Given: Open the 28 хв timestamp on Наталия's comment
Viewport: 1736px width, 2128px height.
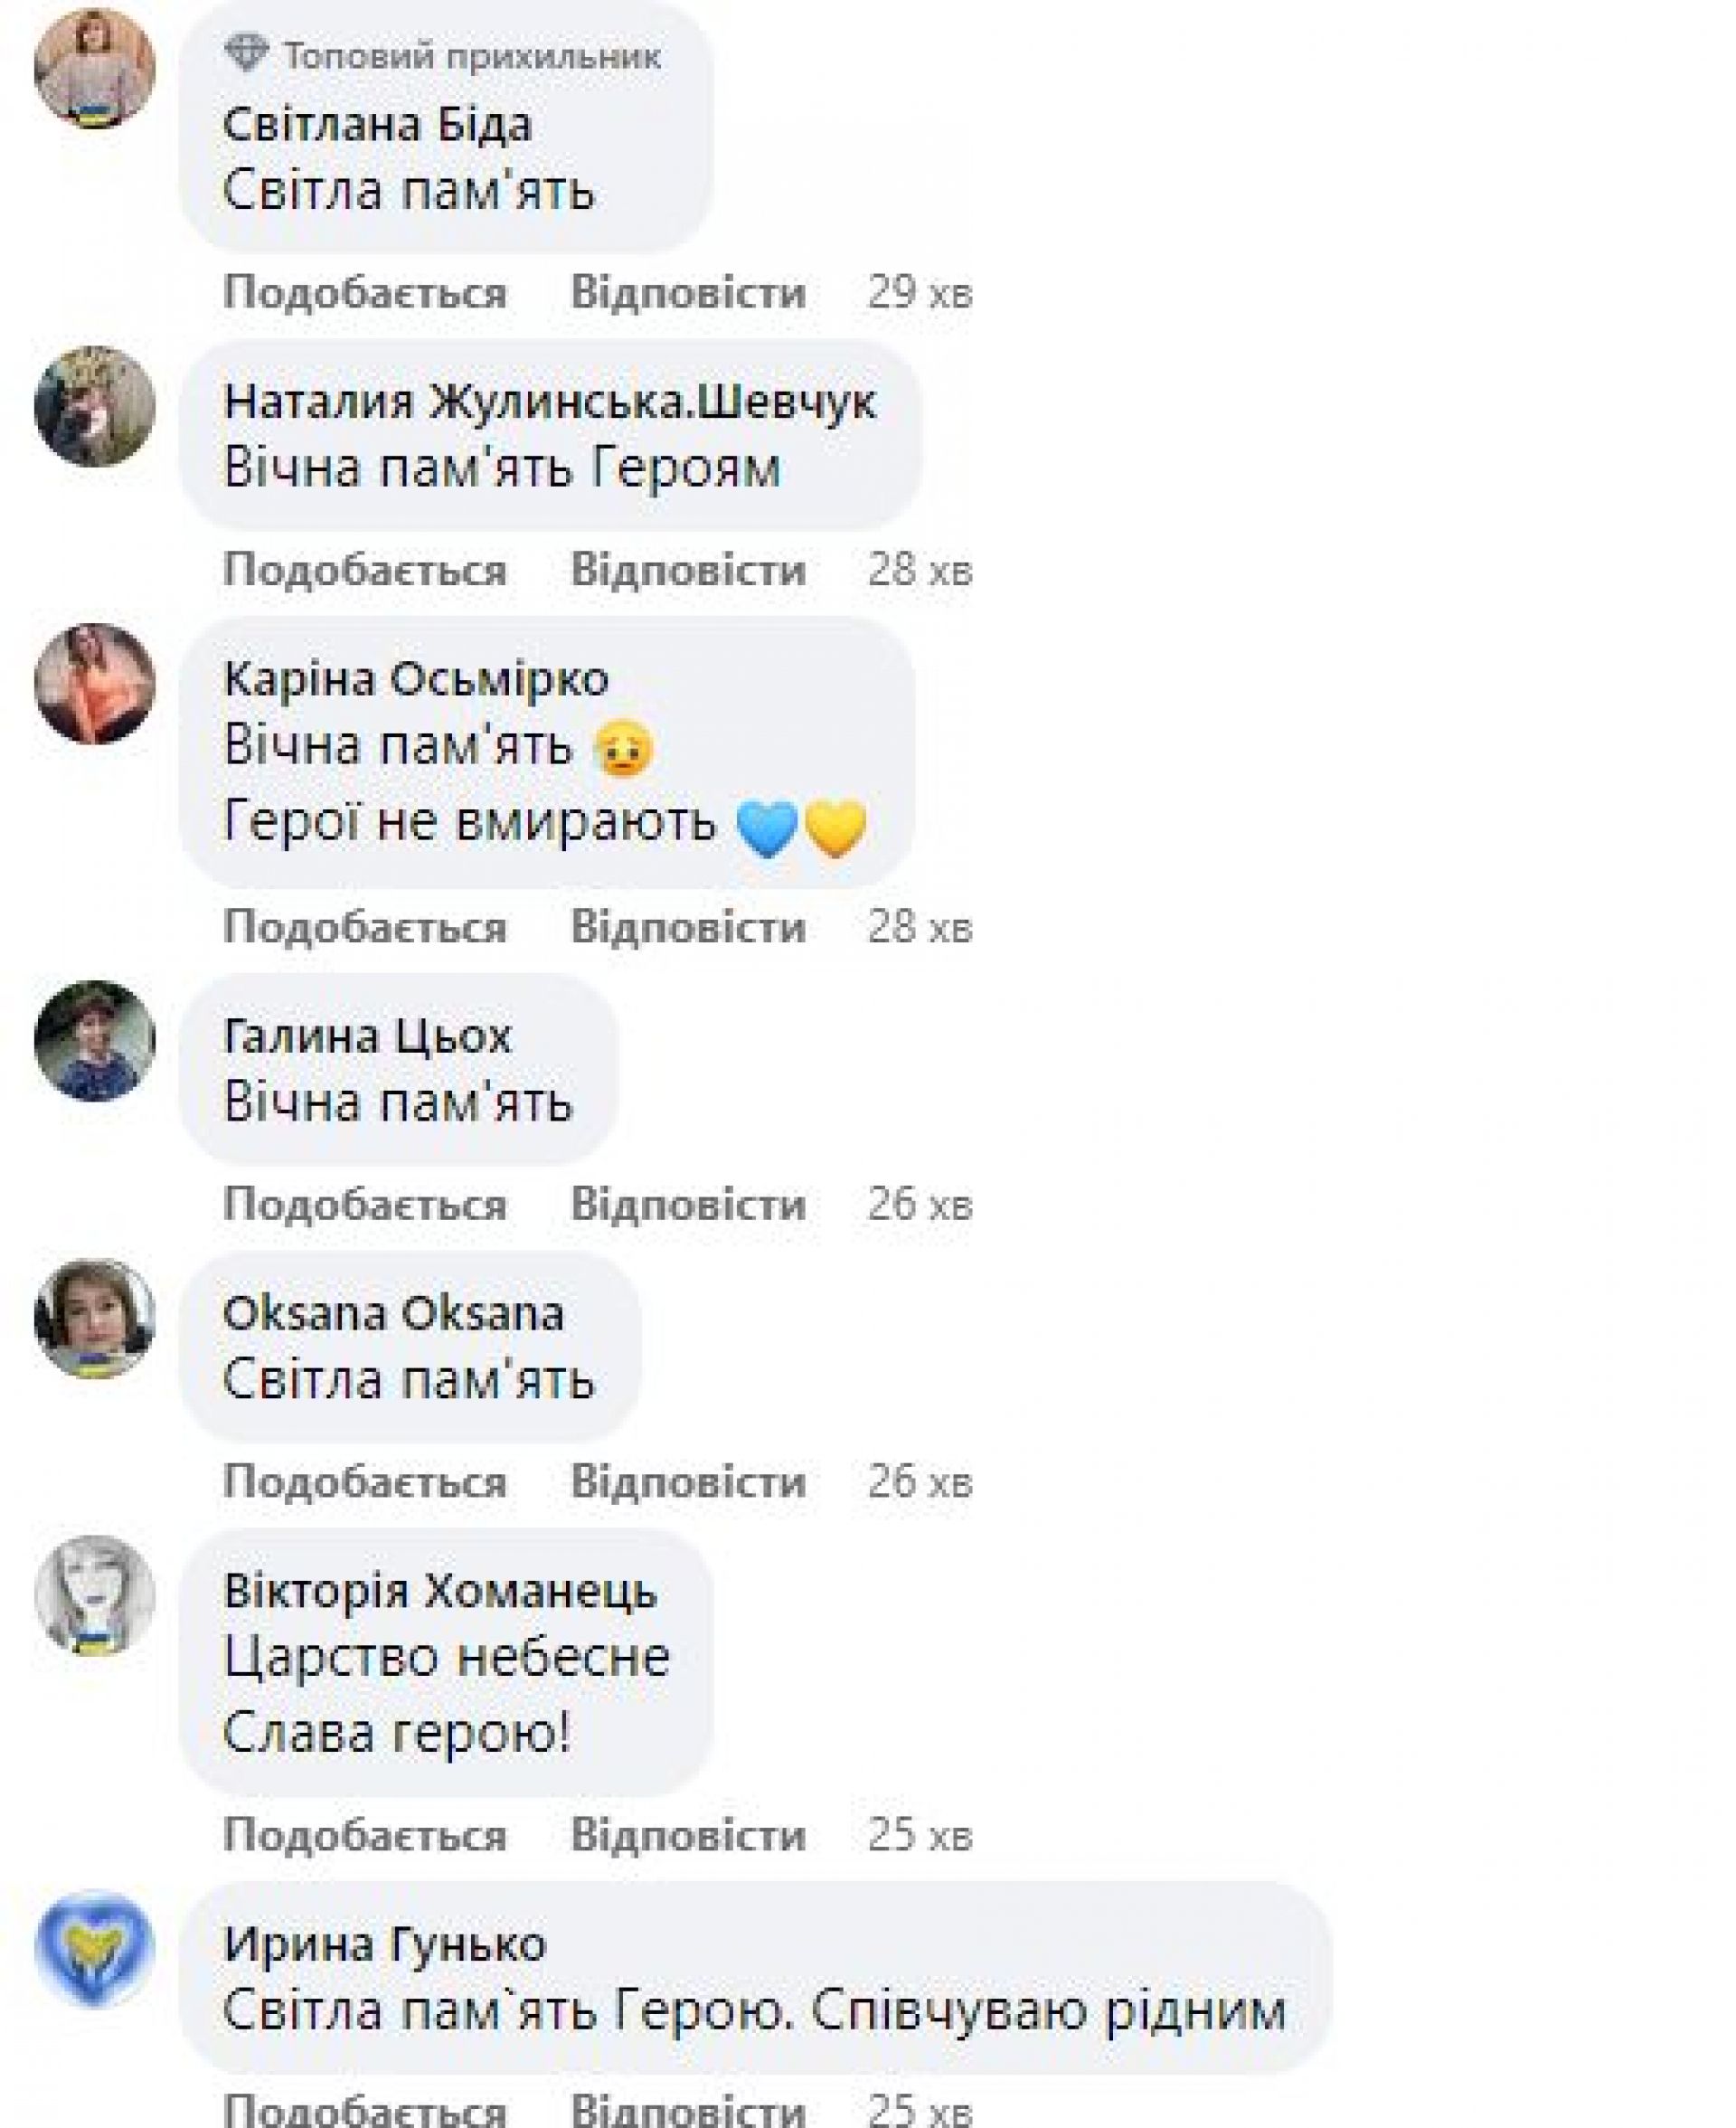Looking at the screenshot, I should tap(920, 570).
